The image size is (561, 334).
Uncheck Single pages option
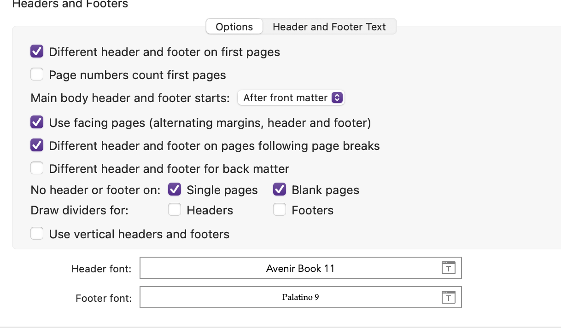(175, 190)
